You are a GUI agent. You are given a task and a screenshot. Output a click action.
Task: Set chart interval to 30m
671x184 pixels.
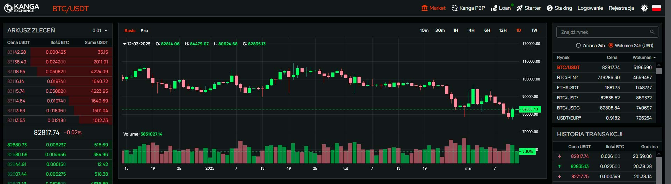(x=440, y=30)
